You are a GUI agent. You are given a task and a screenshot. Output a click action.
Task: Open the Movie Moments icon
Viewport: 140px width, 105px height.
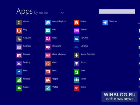(x=48, y=55)
